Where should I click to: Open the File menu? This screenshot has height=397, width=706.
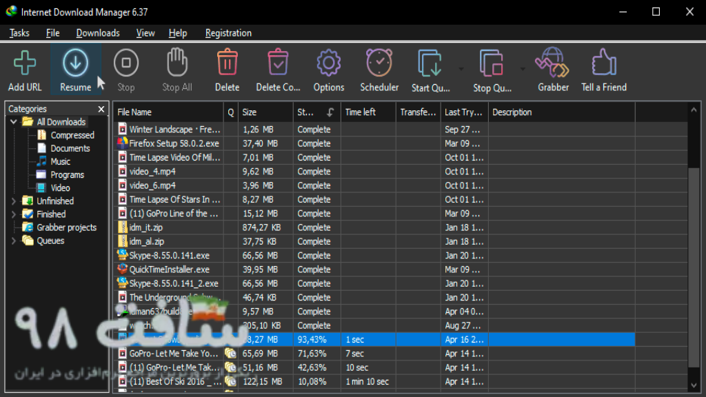(52, 33)
